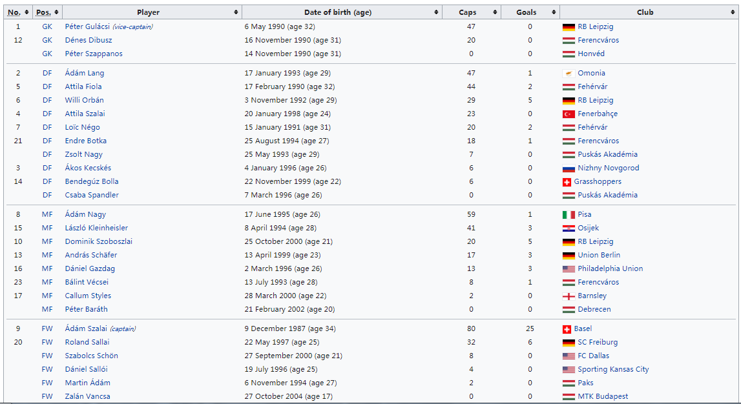Click the England flag icon beside Barnsley
Image resolution: width=741 pixels, height=404 pixels.
569,296
